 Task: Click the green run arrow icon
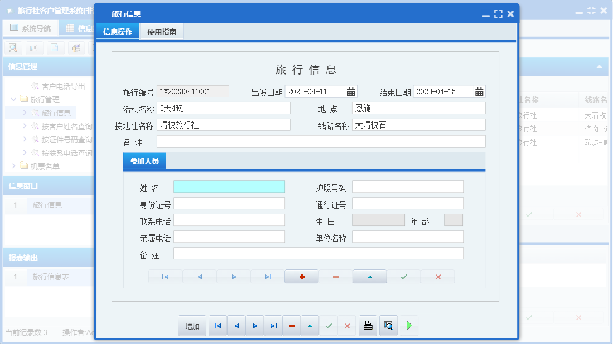click(408, 326)
